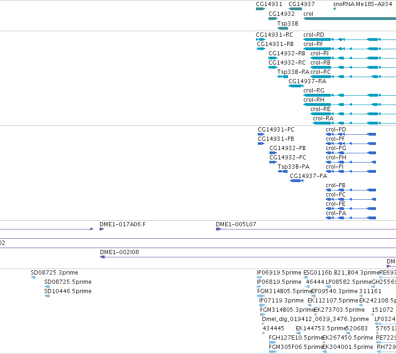Open the CG14931-RC transcript label
Image resolution: width=396 pixels, height=354 pixels.
pyautogui.click(x=275, y=35)
